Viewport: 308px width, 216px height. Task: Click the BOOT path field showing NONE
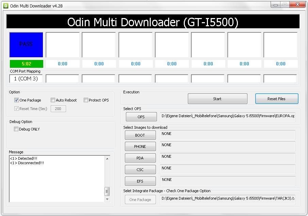[x=228, y=135]
